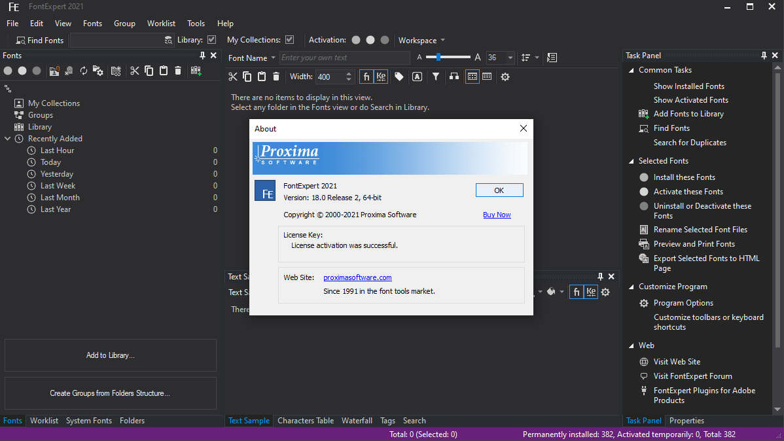Click Show Installed Fonts task
This screenshot has width=784, height=441.
[x=688, y=86]
